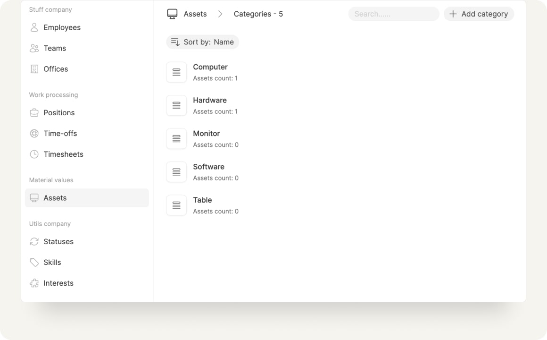Select the Timesheets clock icon
The image size is (547, 340).
point(34,154)
